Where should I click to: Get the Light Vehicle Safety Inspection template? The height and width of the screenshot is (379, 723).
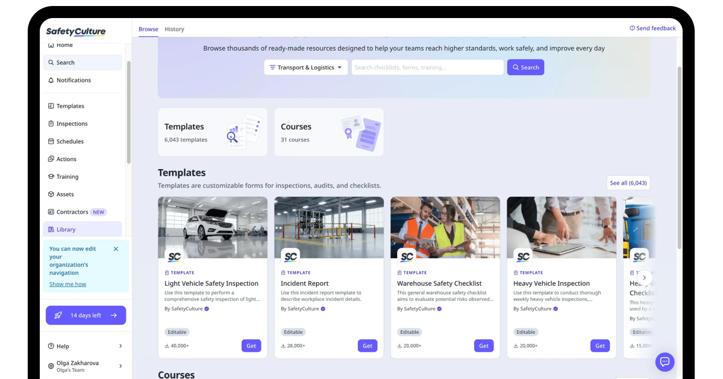[x=251, y=346]
